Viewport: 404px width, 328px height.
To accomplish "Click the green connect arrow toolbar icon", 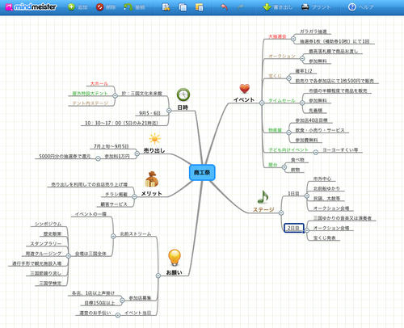I will click(x=128, y=7).
